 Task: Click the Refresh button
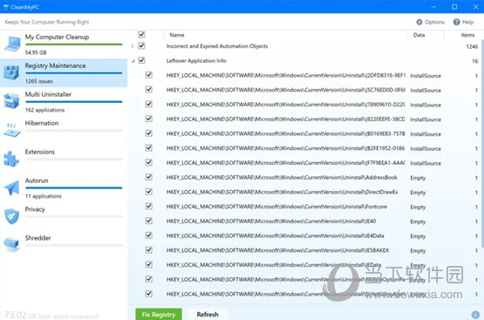208,314
